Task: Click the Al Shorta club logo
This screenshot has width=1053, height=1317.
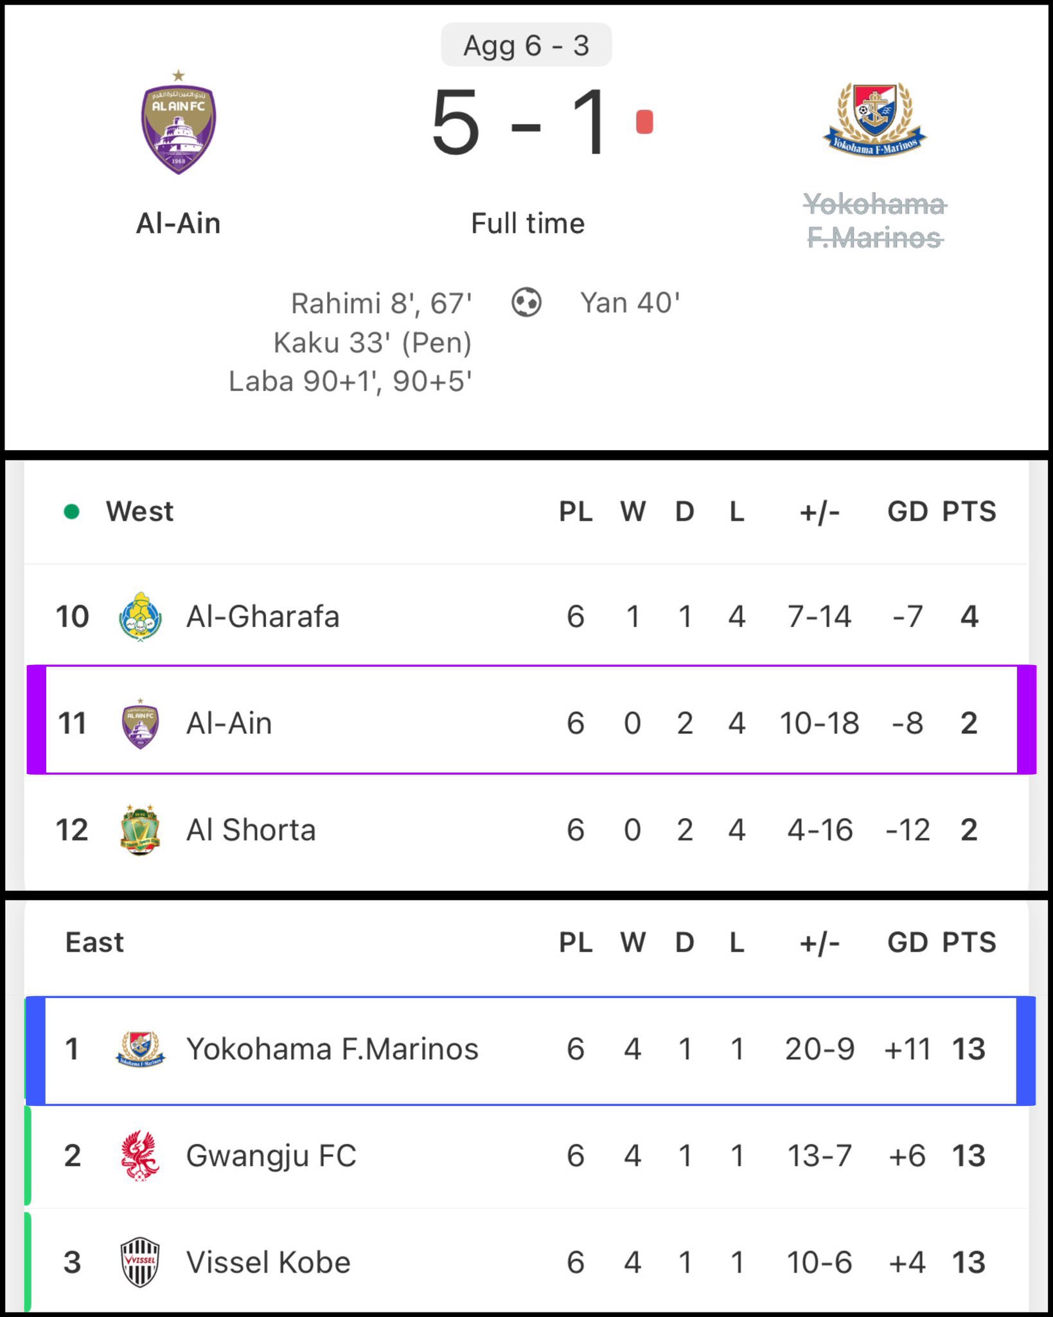Action: click(140, 830)
